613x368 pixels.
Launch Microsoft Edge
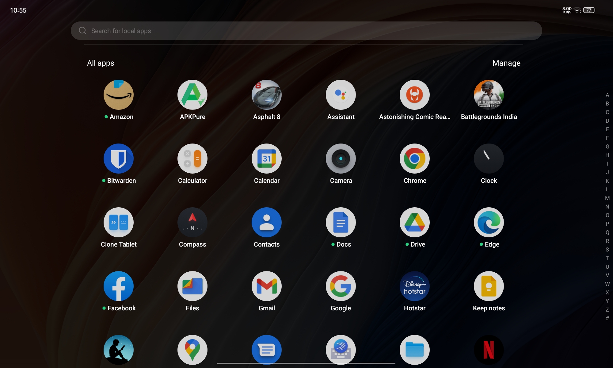click(x=489, y=222)
